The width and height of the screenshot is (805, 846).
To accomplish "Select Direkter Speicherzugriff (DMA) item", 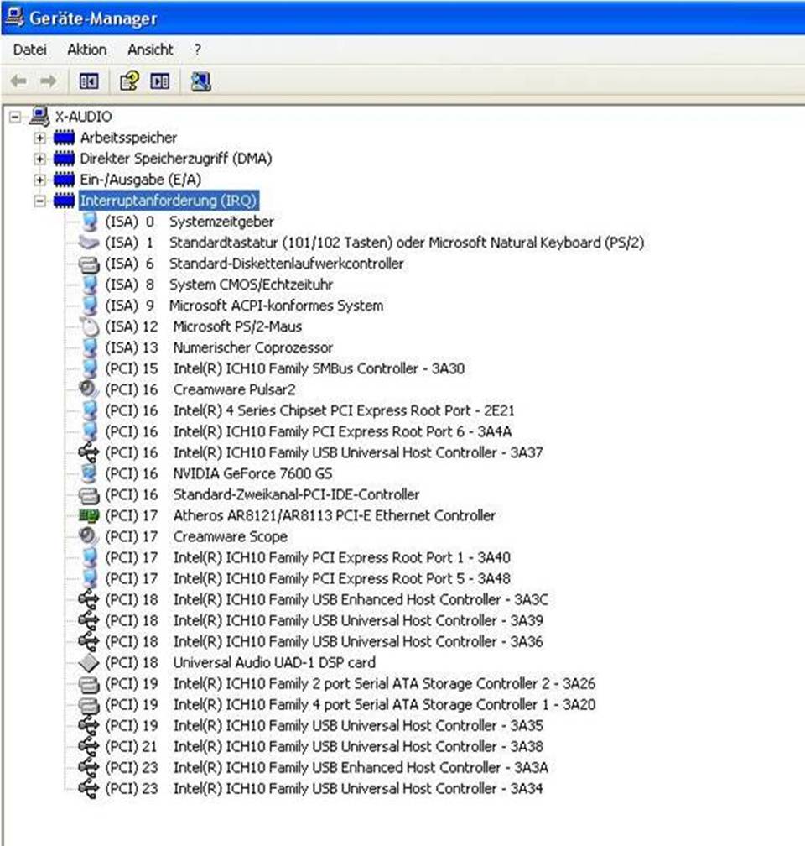I will 176,159.
